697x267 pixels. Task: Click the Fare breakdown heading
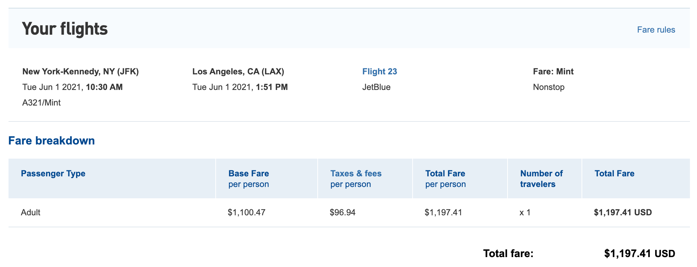[52, 141]
